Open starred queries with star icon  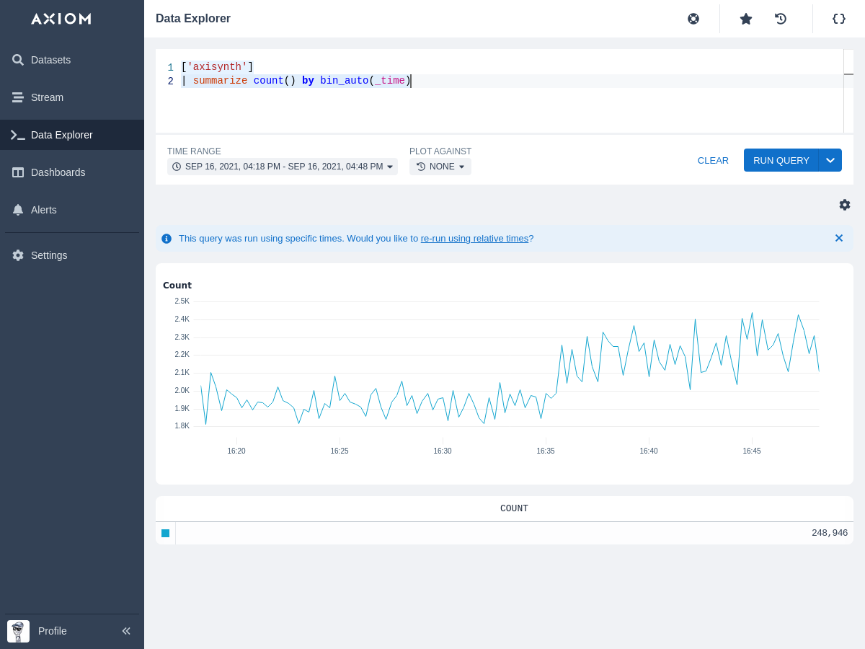point(746,19)
